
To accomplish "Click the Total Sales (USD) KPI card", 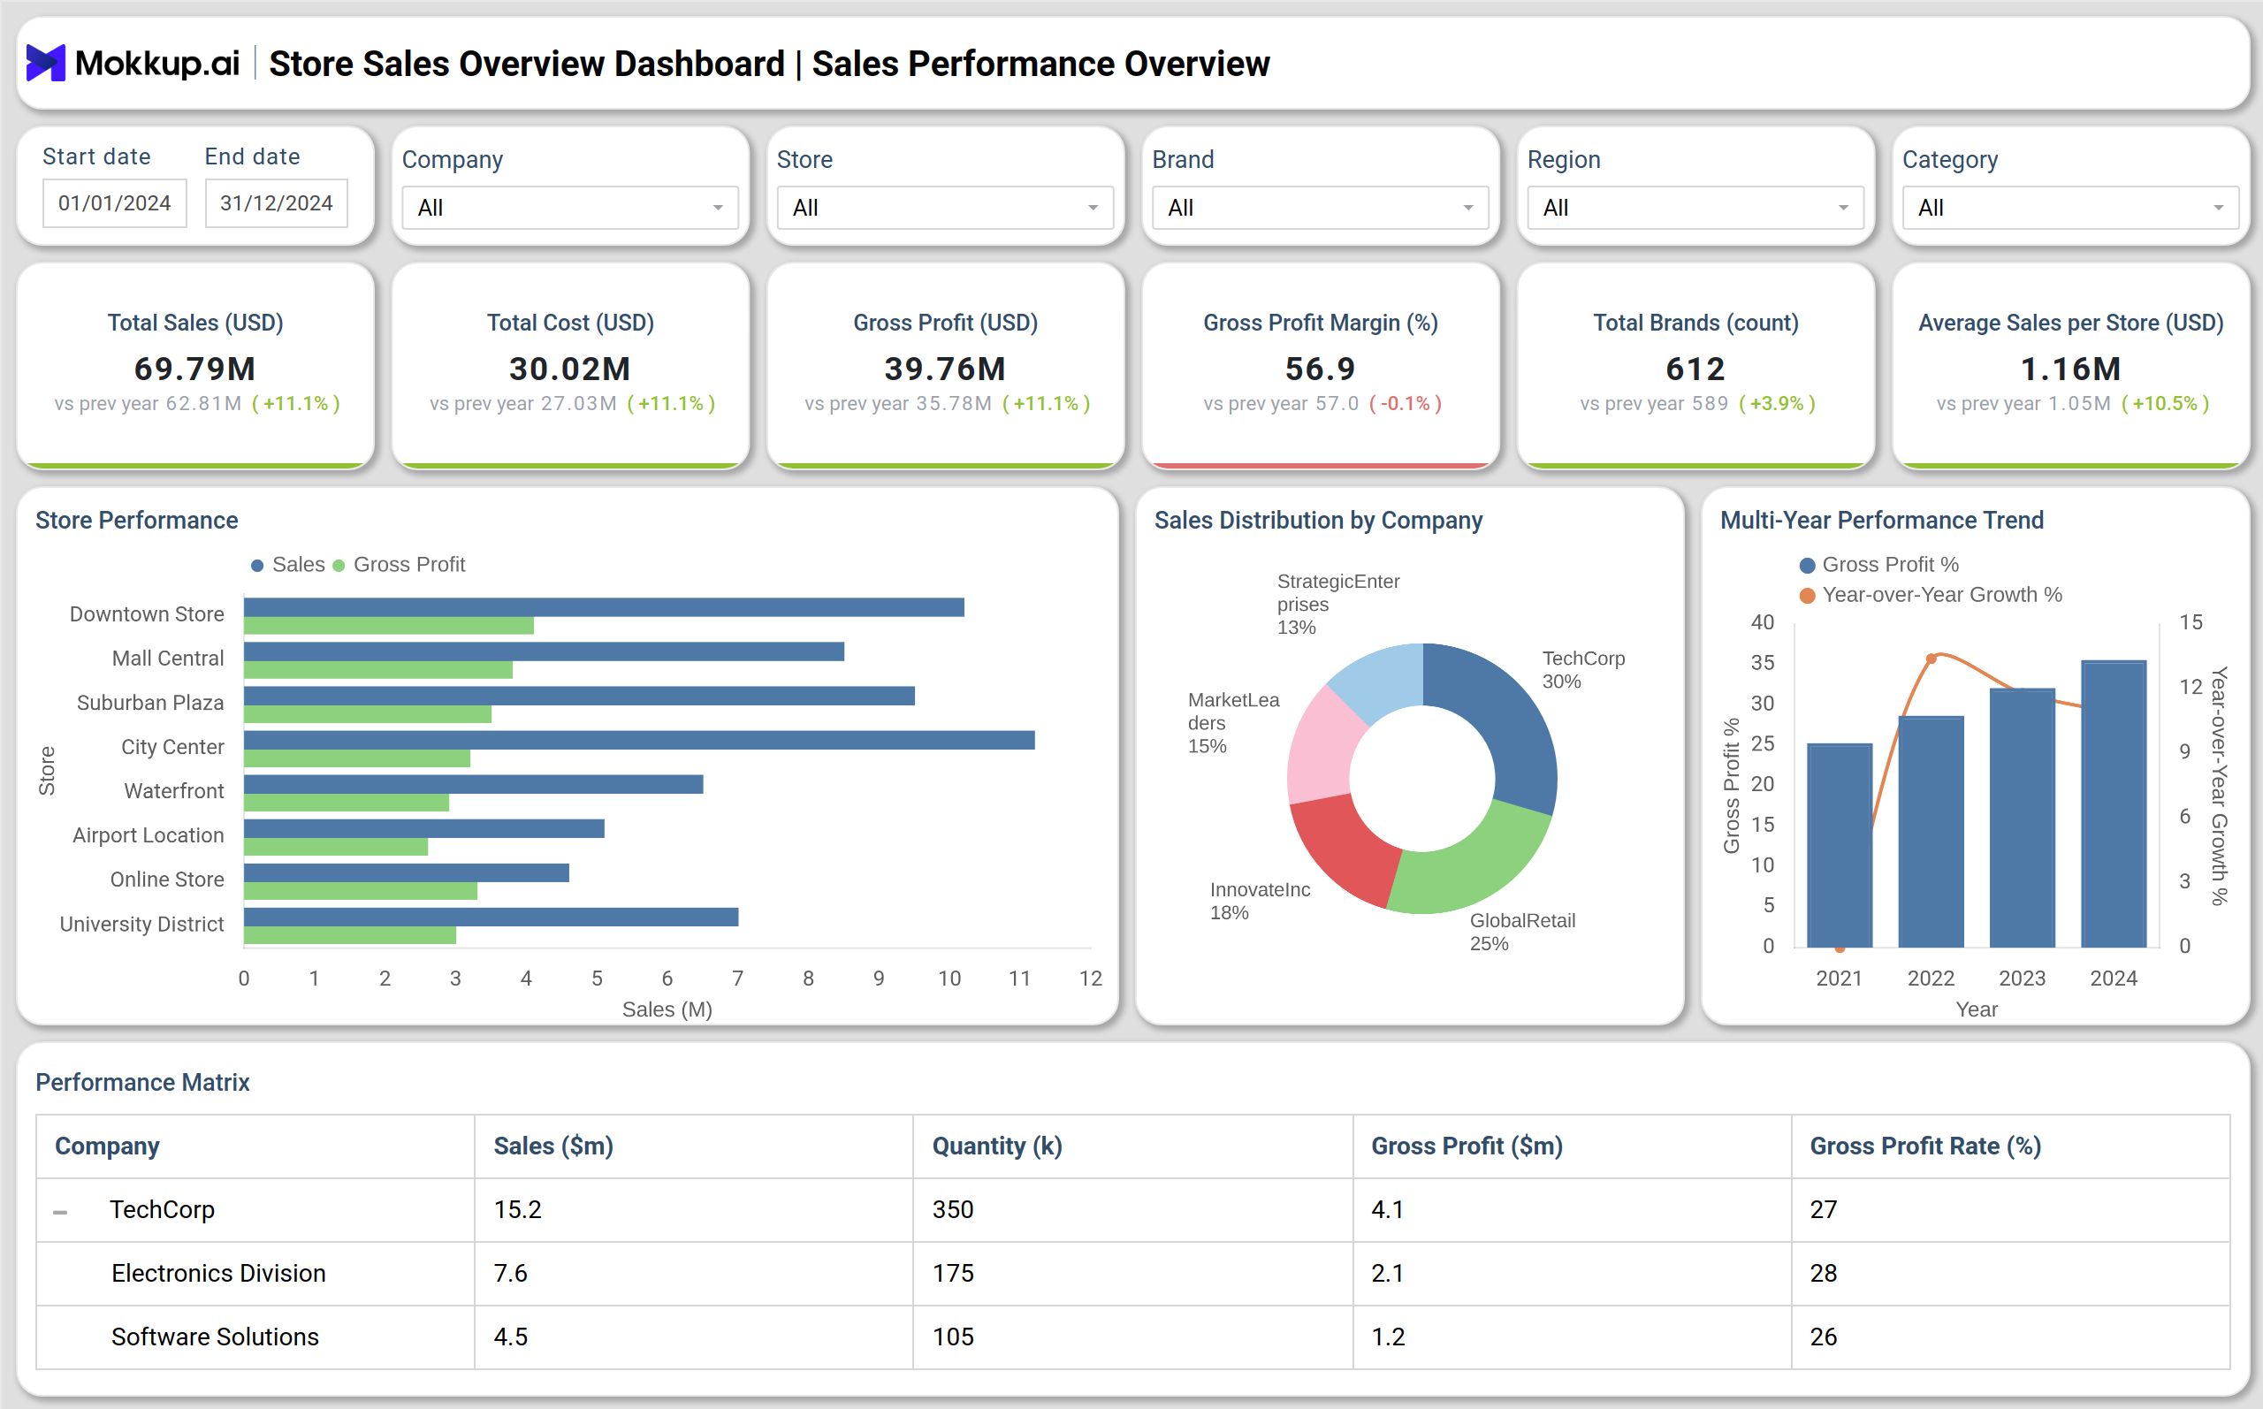I will [195, 365].
